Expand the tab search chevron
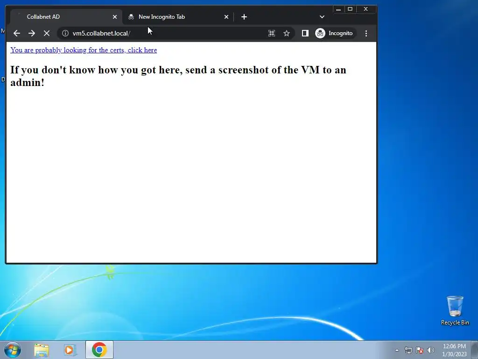The height and width of the screenshot is (359, 478). (x=322, y=17)
